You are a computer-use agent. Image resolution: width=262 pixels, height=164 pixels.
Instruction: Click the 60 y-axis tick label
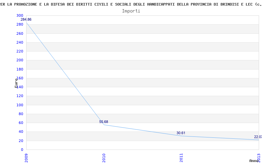[21, 123]
